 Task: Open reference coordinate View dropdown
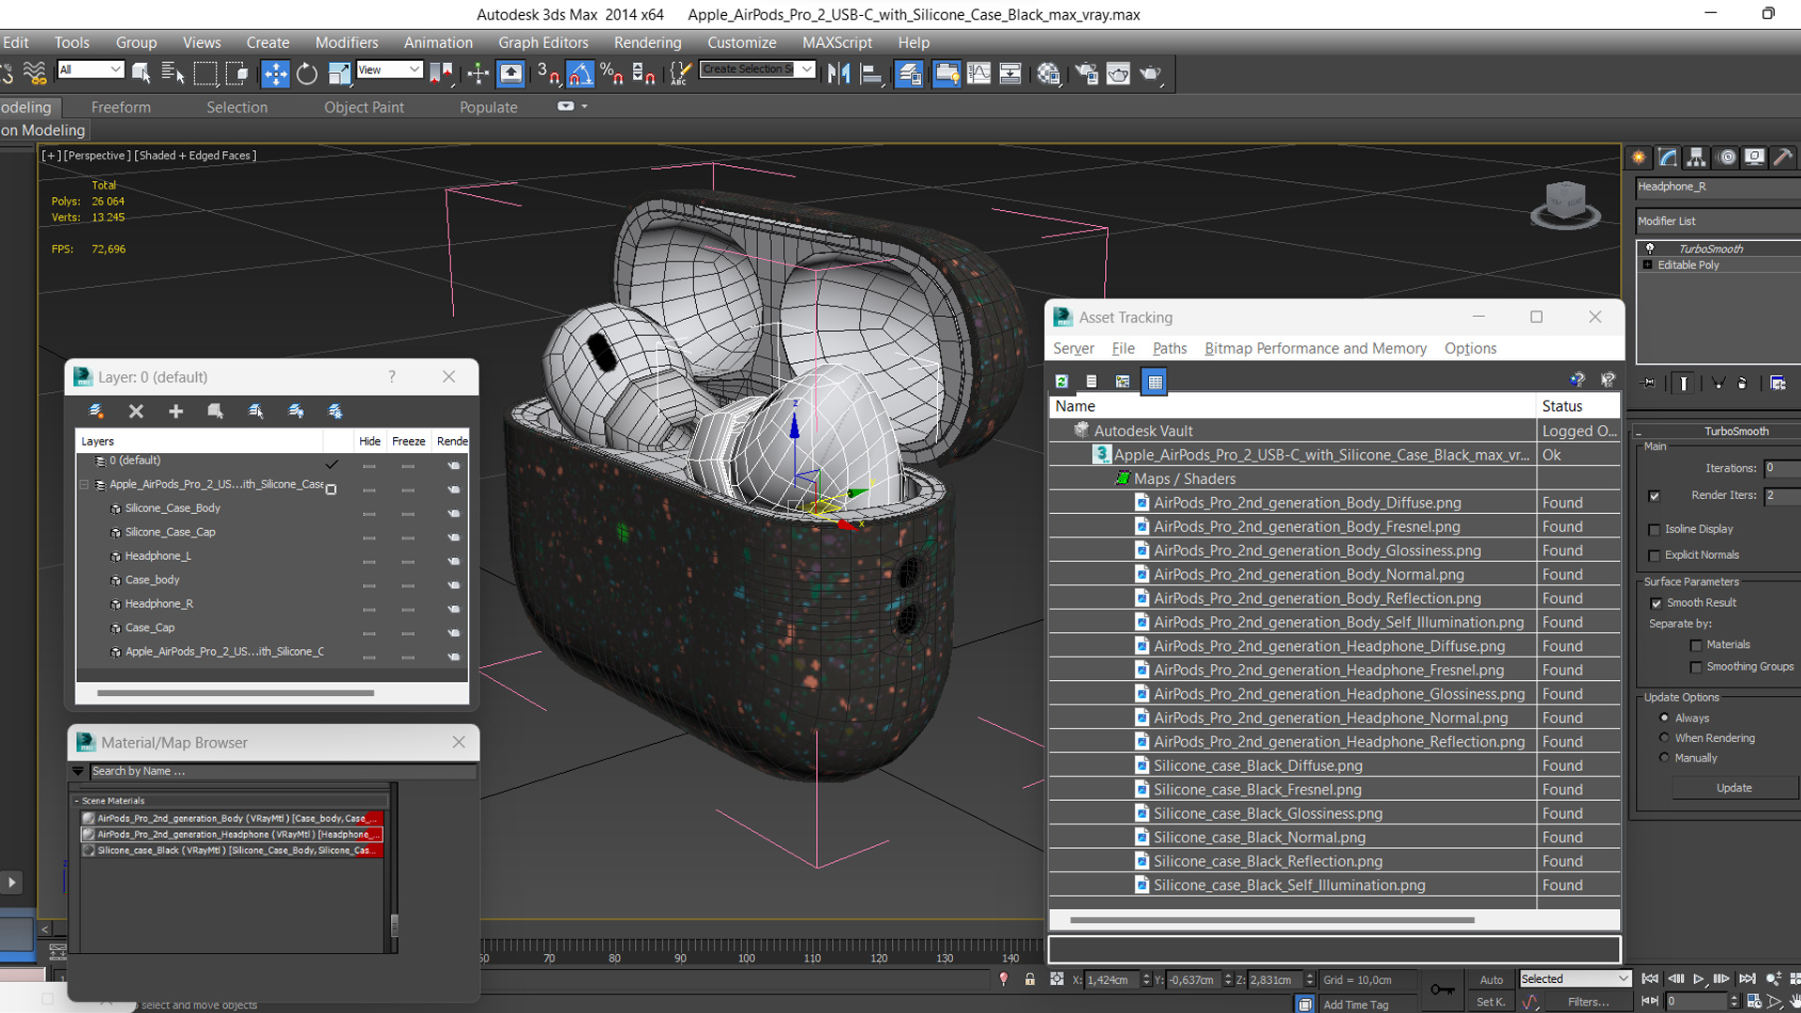click(x=389, y=69)
